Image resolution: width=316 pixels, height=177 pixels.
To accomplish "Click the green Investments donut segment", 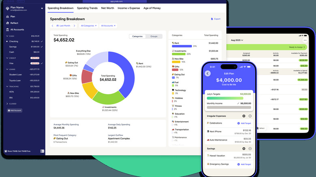I will click(x=109, y=98).
